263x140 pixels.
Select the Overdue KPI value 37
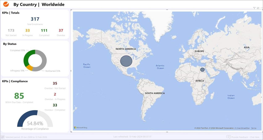(61, 30)
